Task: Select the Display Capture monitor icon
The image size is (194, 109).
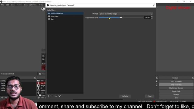Action: click(38, 90)
